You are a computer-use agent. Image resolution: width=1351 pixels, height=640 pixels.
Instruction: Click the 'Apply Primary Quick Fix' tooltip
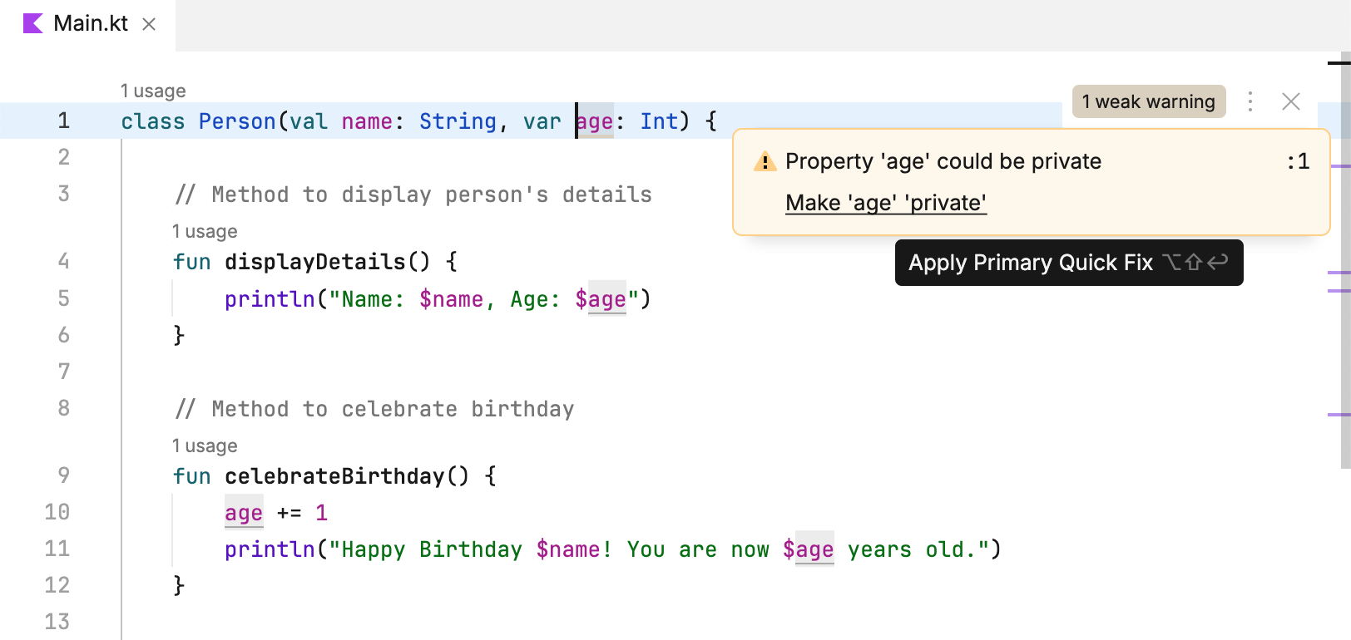point(1069,263)
